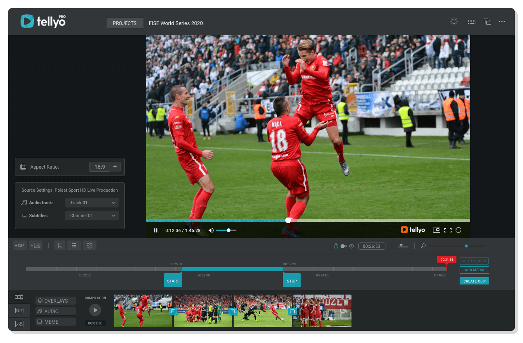Viewport: 523px width, 343px height.
Task: Toggle transition square after third clip
Action: (293, 312)
